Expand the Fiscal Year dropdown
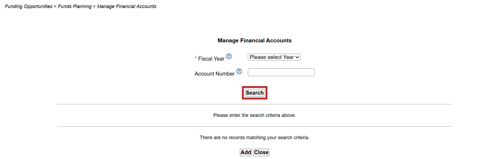The width and height of the screenshot is (501, 159). tap(274, 57)
